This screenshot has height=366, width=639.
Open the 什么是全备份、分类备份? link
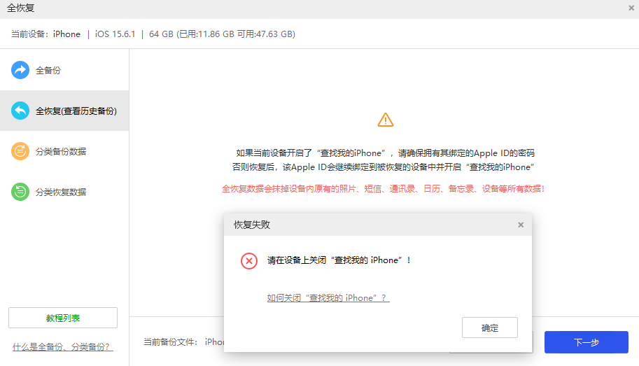[63, 347]
